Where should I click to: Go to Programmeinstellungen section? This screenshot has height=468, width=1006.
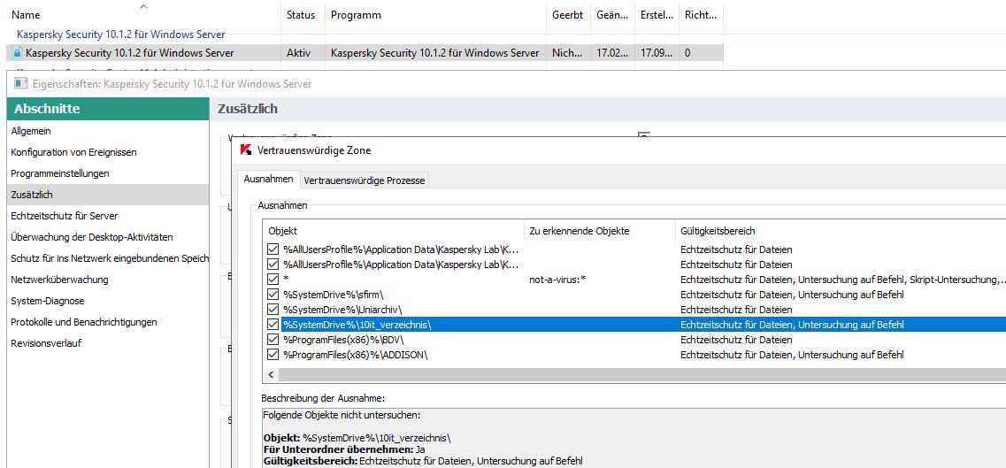tap(60, 173)
